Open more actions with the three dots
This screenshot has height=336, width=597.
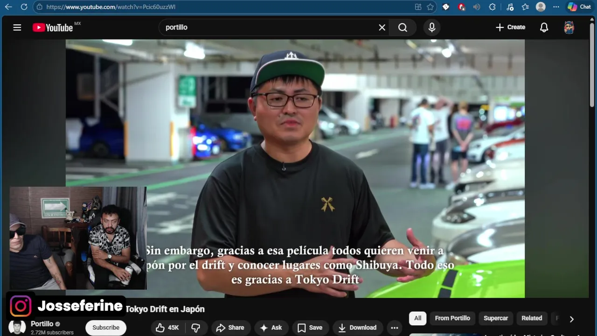click(395, 328)
